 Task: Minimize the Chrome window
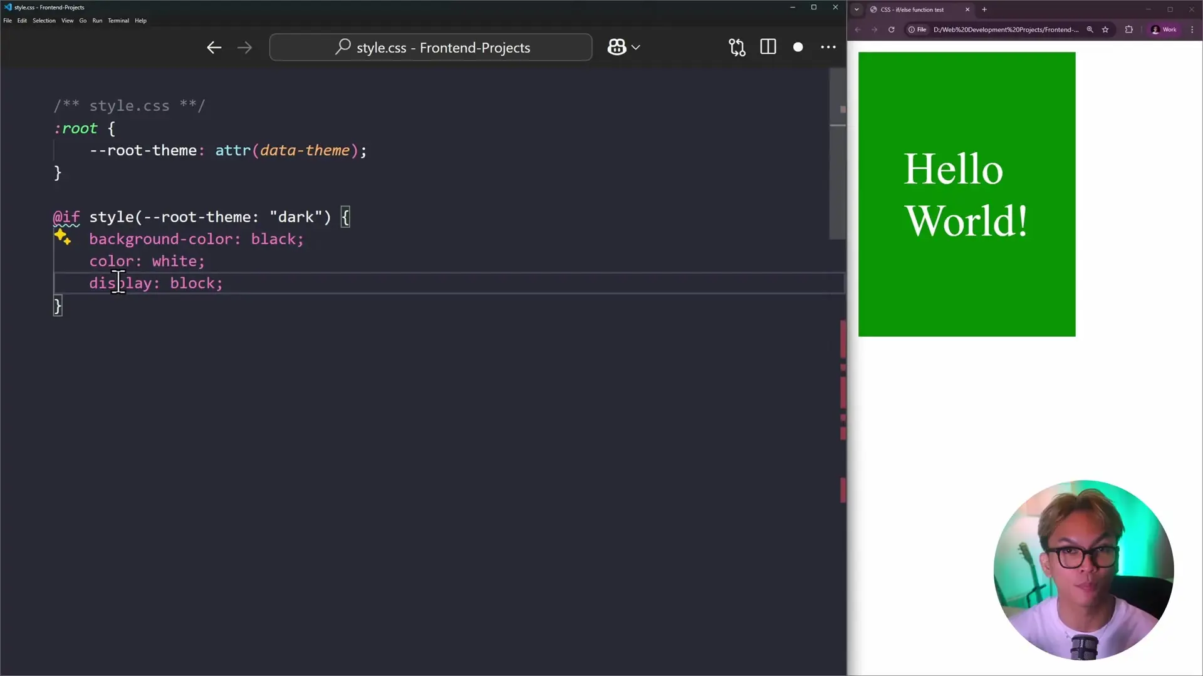(1148, 9)
